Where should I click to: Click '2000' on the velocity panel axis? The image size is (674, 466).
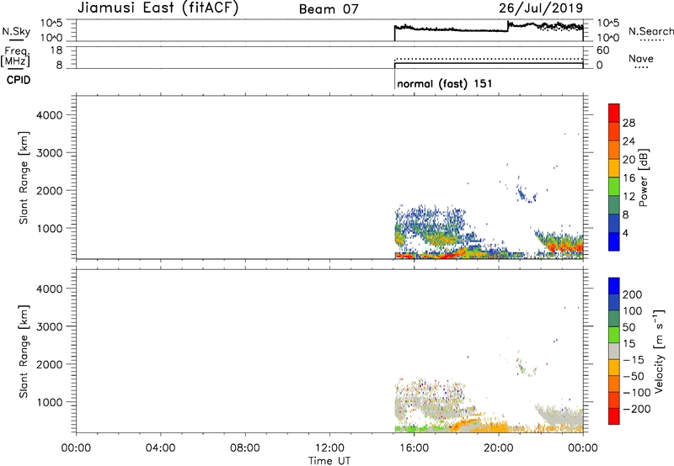[50, 364]
